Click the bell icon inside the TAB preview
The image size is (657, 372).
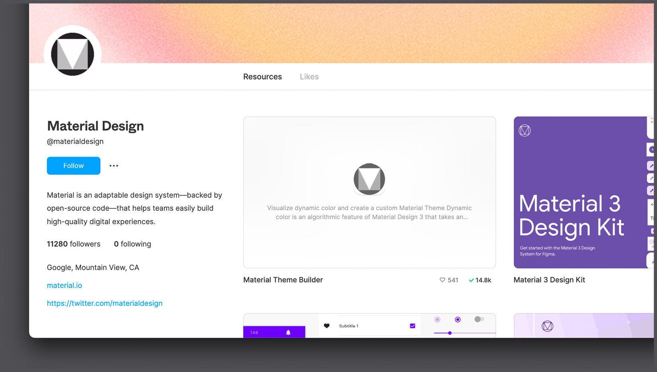[x=288, y=332]
